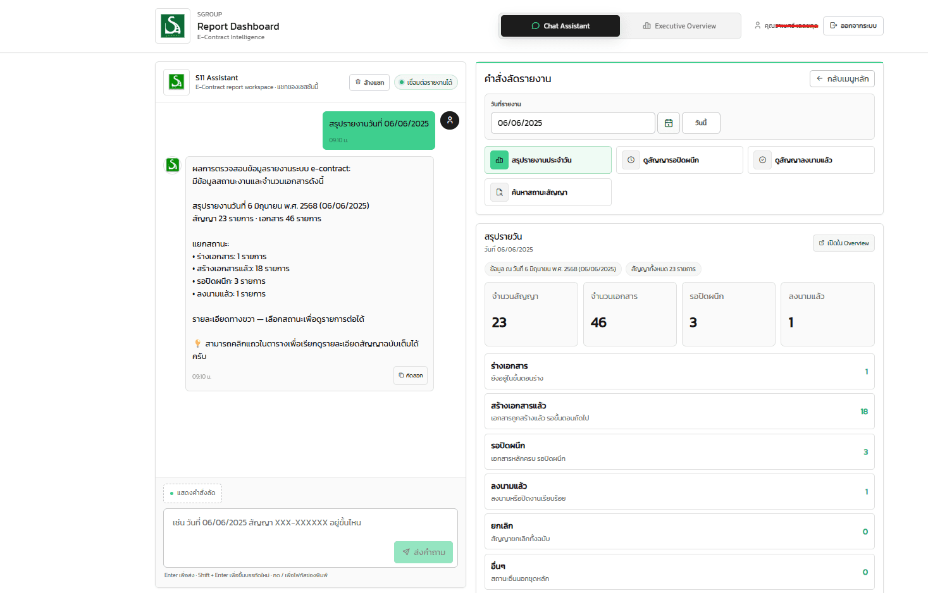Image resolution: width=928 pixels, height=593 pixels.
Task: Open the ยกเลิก status row
Action: point(679,532)
